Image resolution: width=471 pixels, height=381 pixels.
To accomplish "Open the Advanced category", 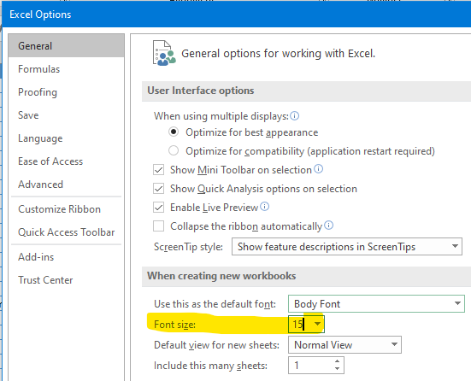I will click(67, 185).
